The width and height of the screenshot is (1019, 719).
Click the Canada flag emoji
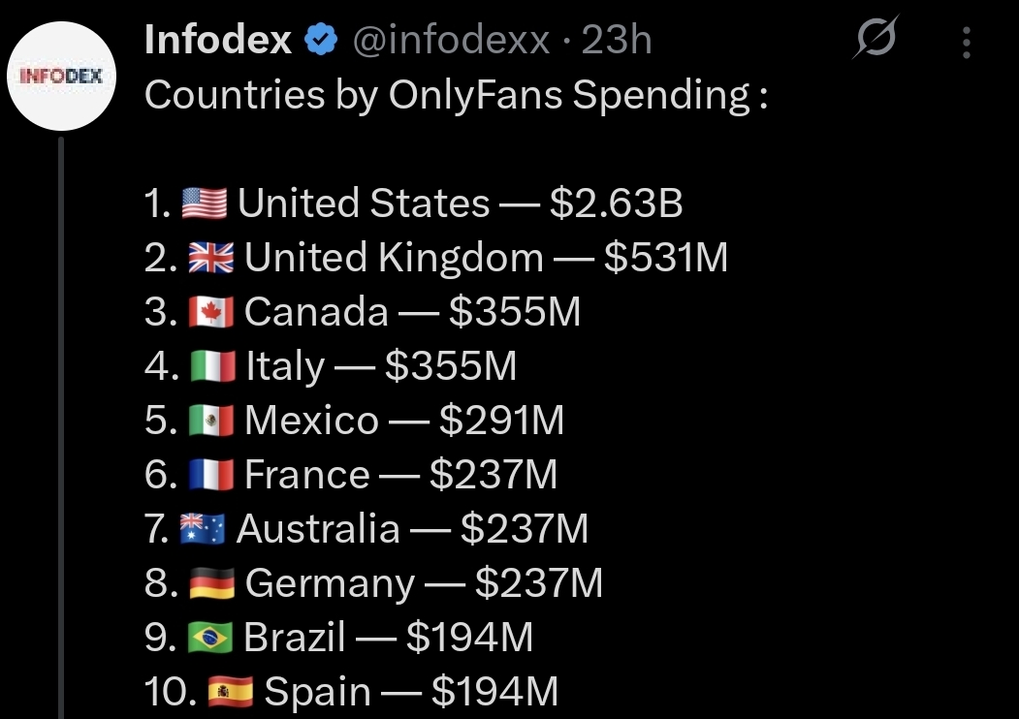tap(210, 313)
